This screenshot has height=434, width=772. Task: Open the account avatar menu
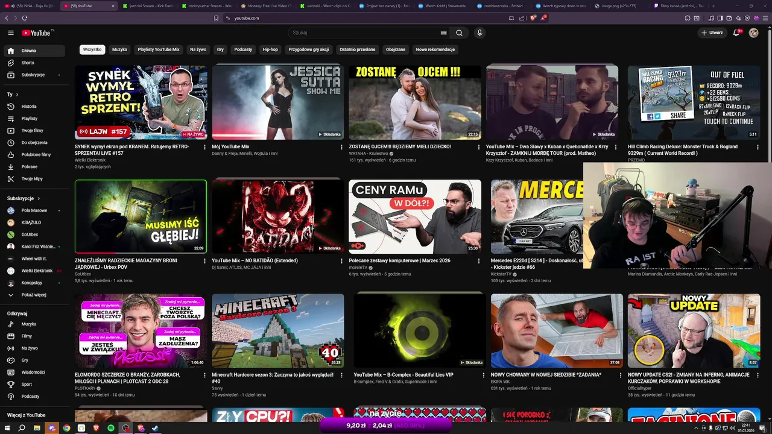coord(753,33)
